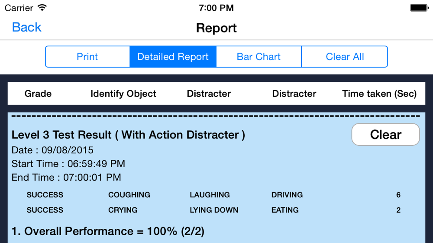Clear the Level 3 test result
The image size is (433, 243).
(x=385, y=134)
